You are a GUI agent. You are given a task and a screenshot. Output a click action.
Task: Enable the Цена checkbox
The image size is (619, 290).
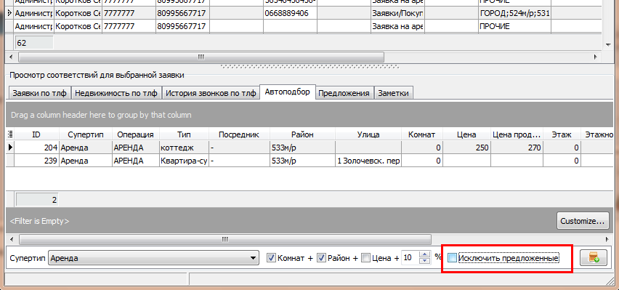(366, 258)
